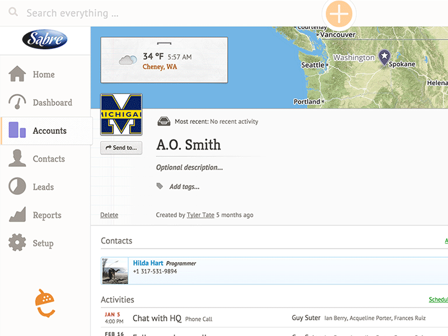Viewport: 448px width, 336px height.
Task: Open Contacts in the sidebar
Action: click(49, 159)
